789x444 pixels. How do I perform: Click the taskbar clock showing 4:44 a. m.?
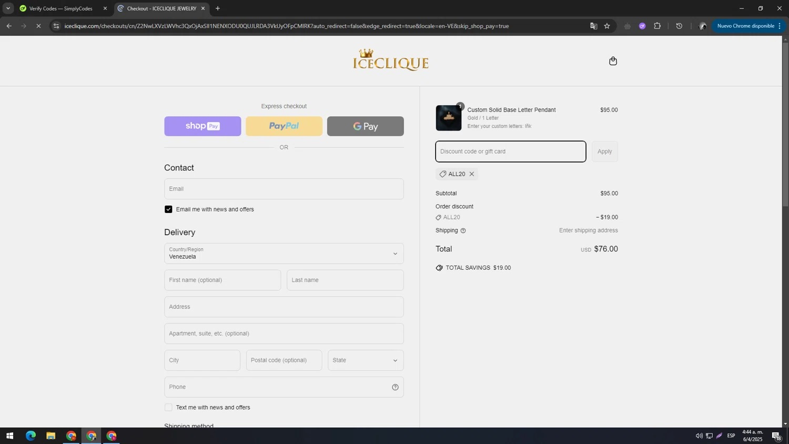pyautogui.click(x=752, y=436)
